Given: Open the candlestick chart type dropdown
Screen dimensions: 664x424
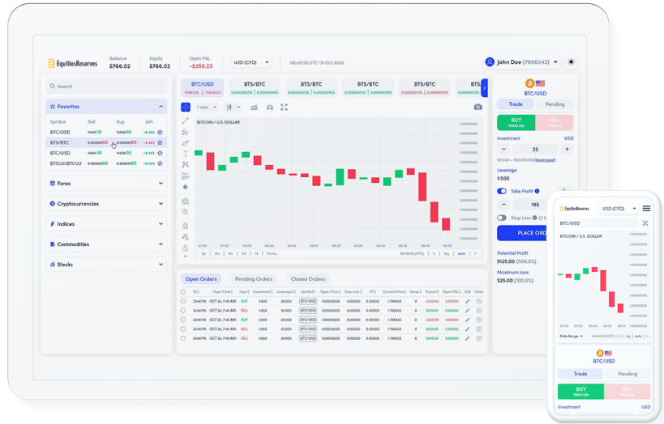Looking at the screenshot, I should pos(233,108).
